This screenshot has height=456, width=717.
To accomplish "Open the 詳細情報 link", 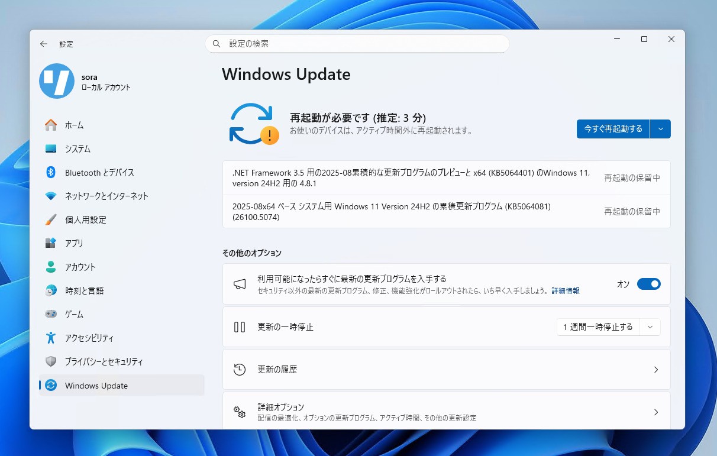I will pos(566,291).
